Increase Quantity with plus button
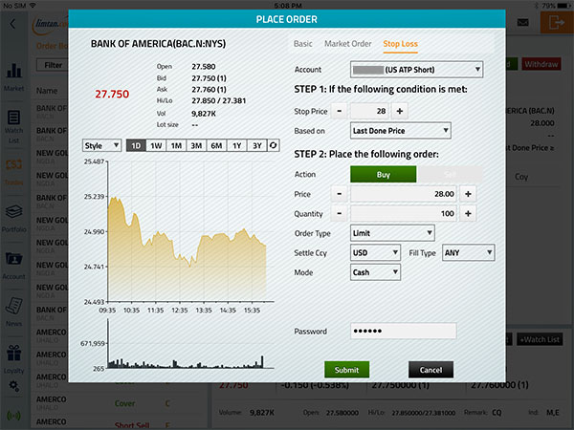Screen dimensions: 574x430 (468, 213)
